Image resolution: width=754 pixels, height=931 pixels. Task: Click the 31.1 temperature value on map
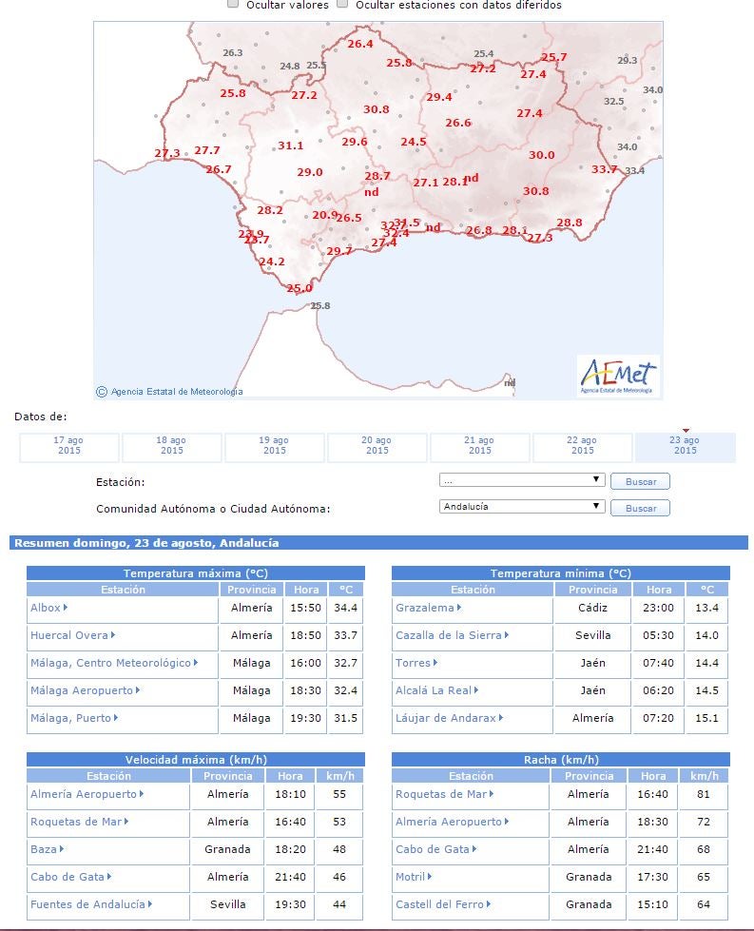coord(290,145)
